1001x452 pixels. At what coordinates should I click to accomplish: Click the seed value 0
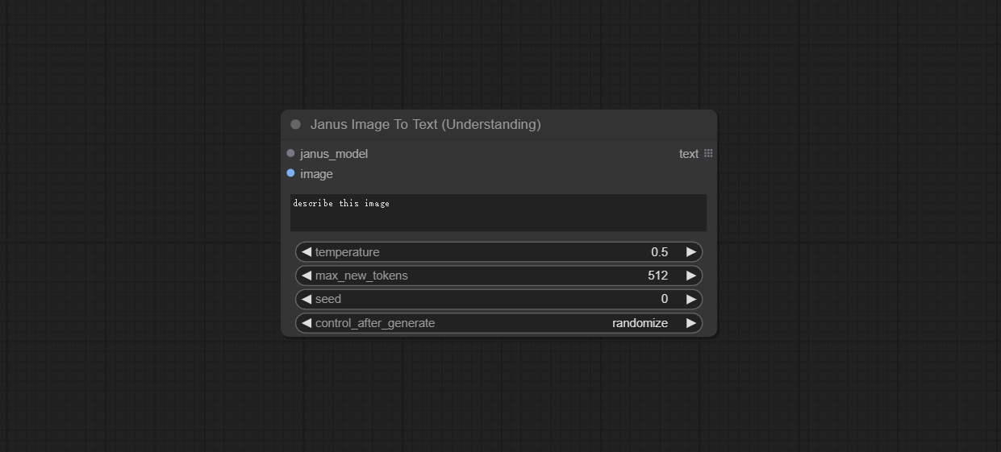click(x=665, y=299)
